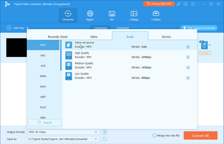Switch to the MV module

[112, 16]
